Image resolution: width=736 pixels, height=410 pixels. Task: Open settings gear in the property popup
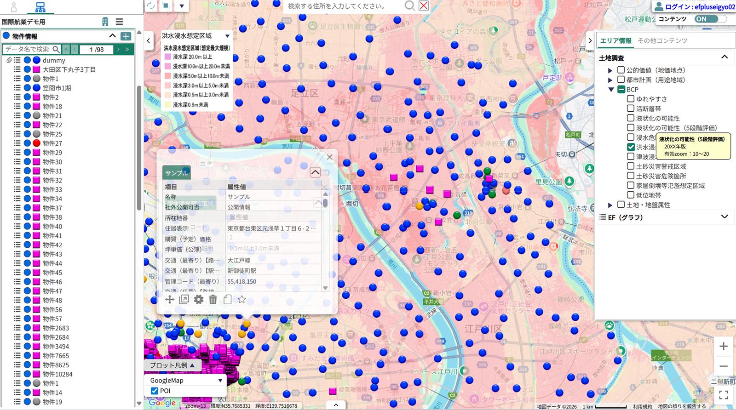point(198,300)
